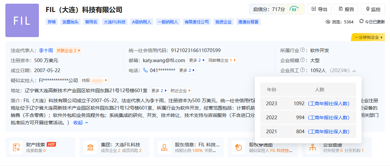
Task: Open 线索数量 0 count
Action: point(36,151)
